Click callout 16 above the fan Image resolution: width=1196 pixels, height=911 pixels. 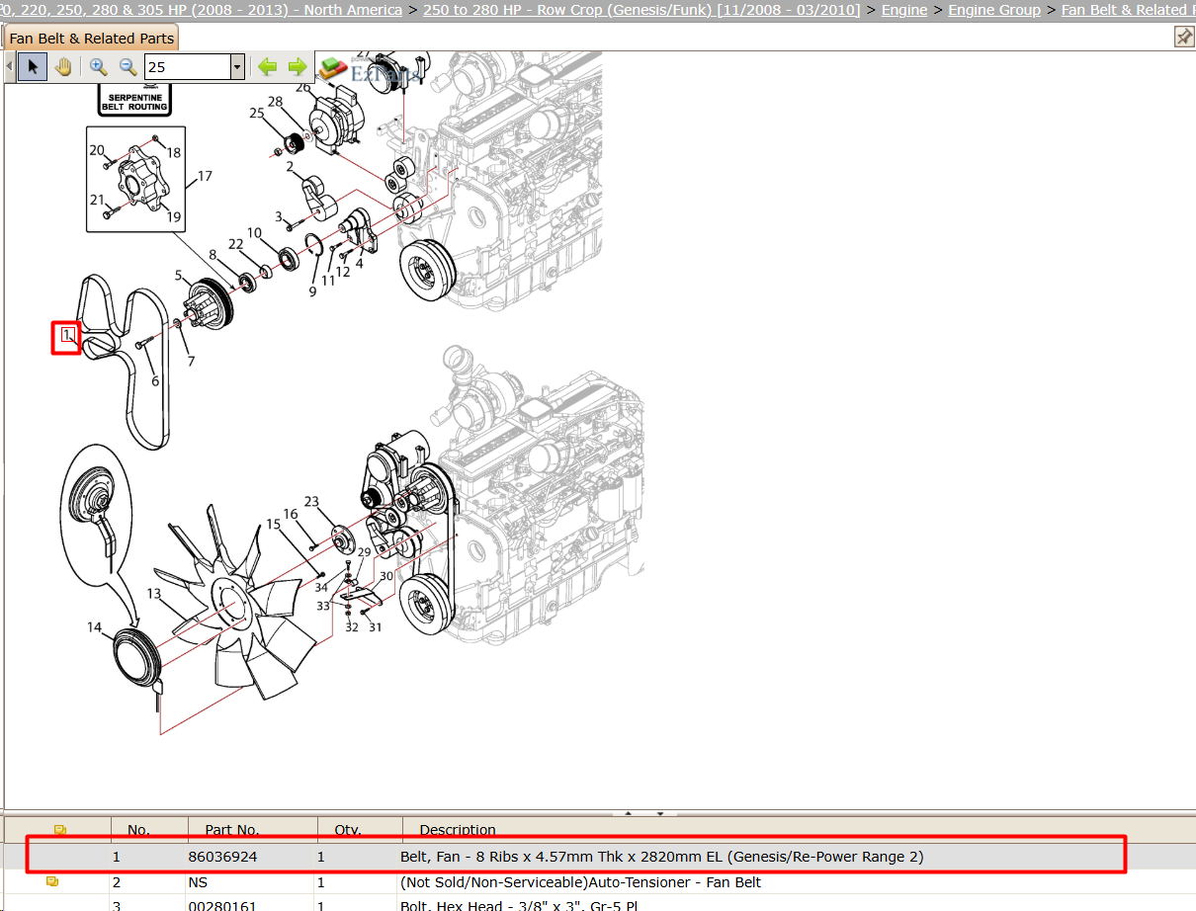coord(291,514)
